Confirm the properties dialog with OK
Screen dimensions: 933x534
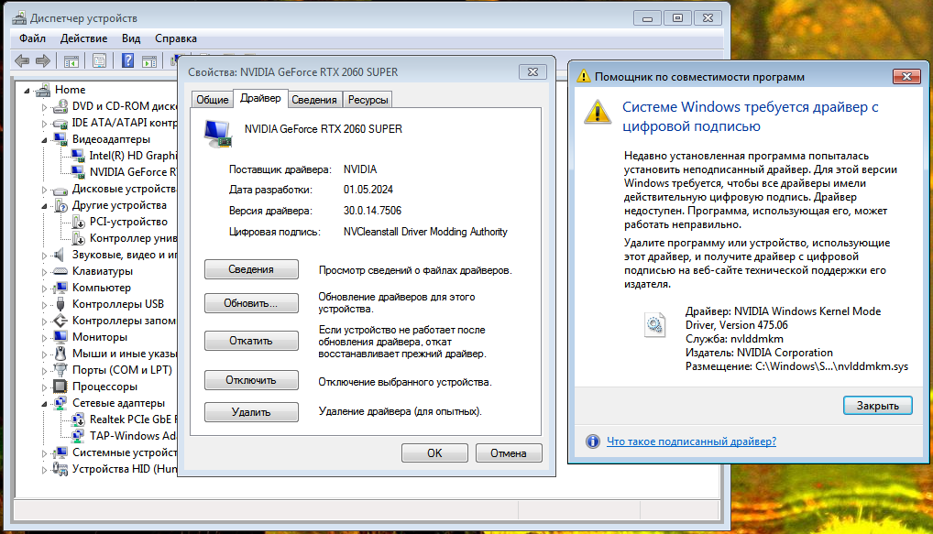[434, 453]
